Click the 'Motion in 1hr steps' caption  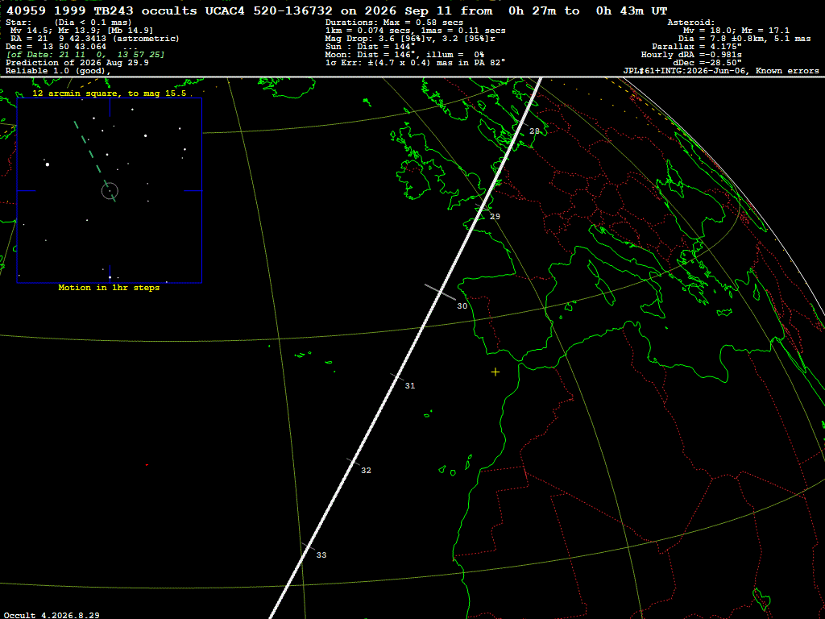pos(109,288)
